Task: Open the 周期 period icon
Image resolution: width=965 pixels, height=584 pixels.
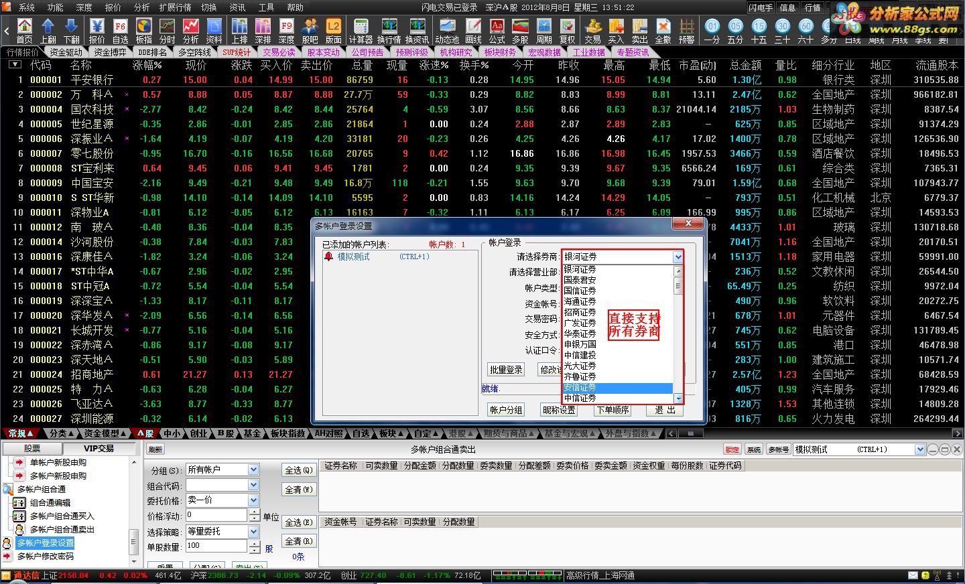Action: [544, 30]
